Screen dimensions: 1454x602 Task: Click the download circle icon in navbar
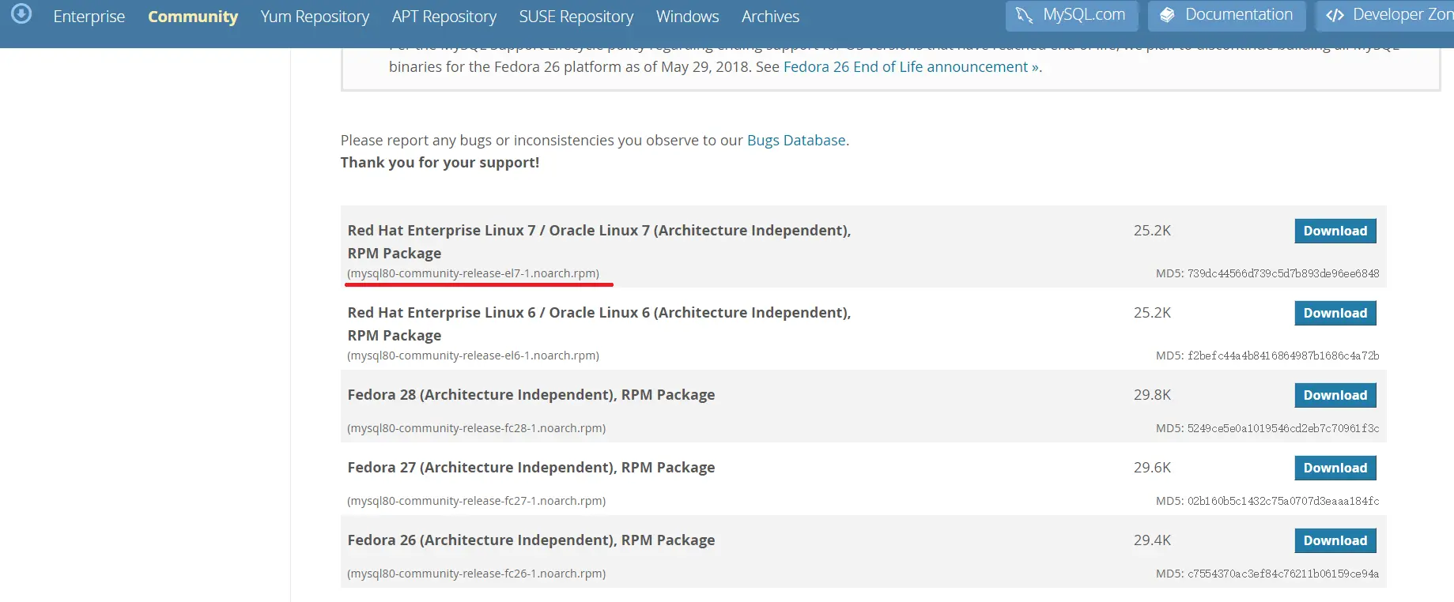(x=21, y=13)
